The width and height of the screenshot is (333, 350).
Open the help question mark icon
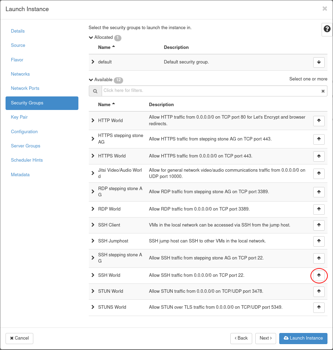pos(327,29)
